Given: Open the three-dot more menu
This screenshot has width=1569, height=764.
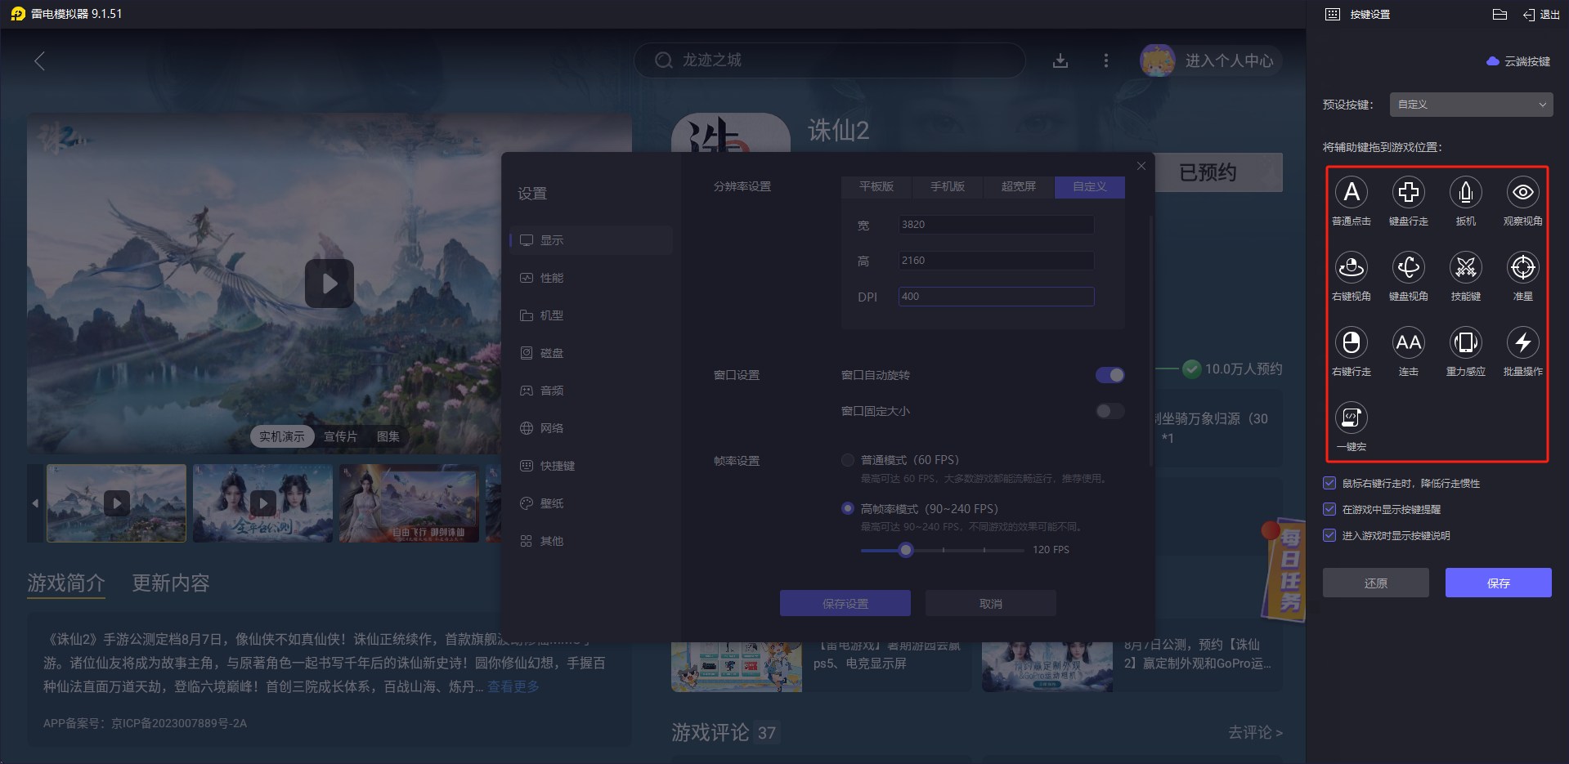Looking at the screenshot, I should [x=1105, y=60].
